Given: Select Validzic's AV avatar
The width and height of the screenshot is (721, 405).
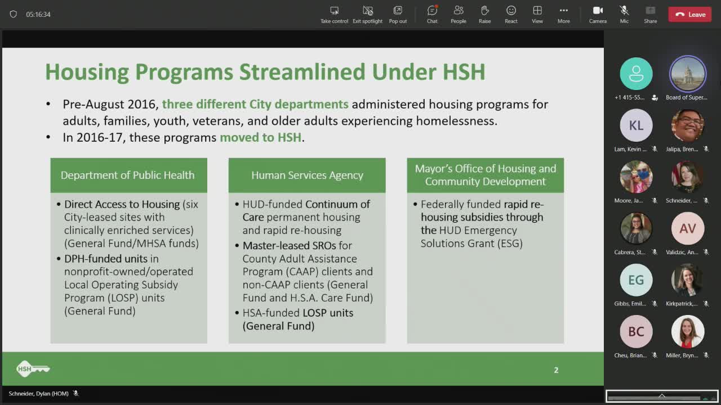Looking at the screenshot, I should coord(687,228).
